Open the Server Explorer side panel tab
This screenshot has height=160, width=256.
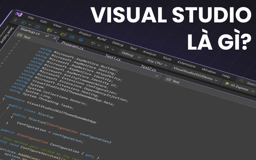(6, 36)
